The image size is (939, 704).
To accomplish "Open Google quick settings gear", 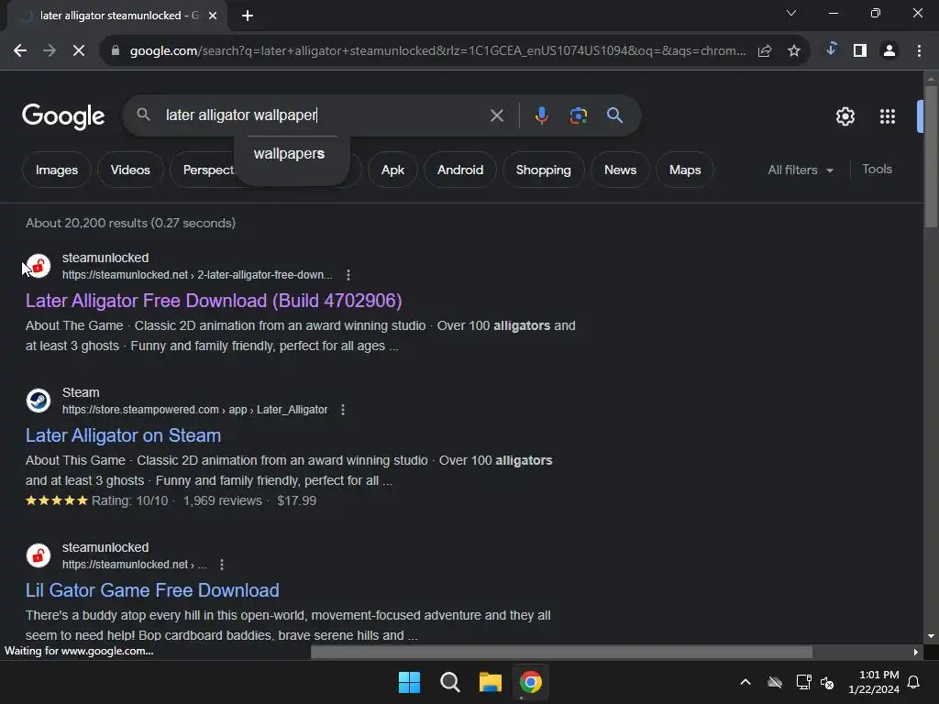I will (845, 116).
